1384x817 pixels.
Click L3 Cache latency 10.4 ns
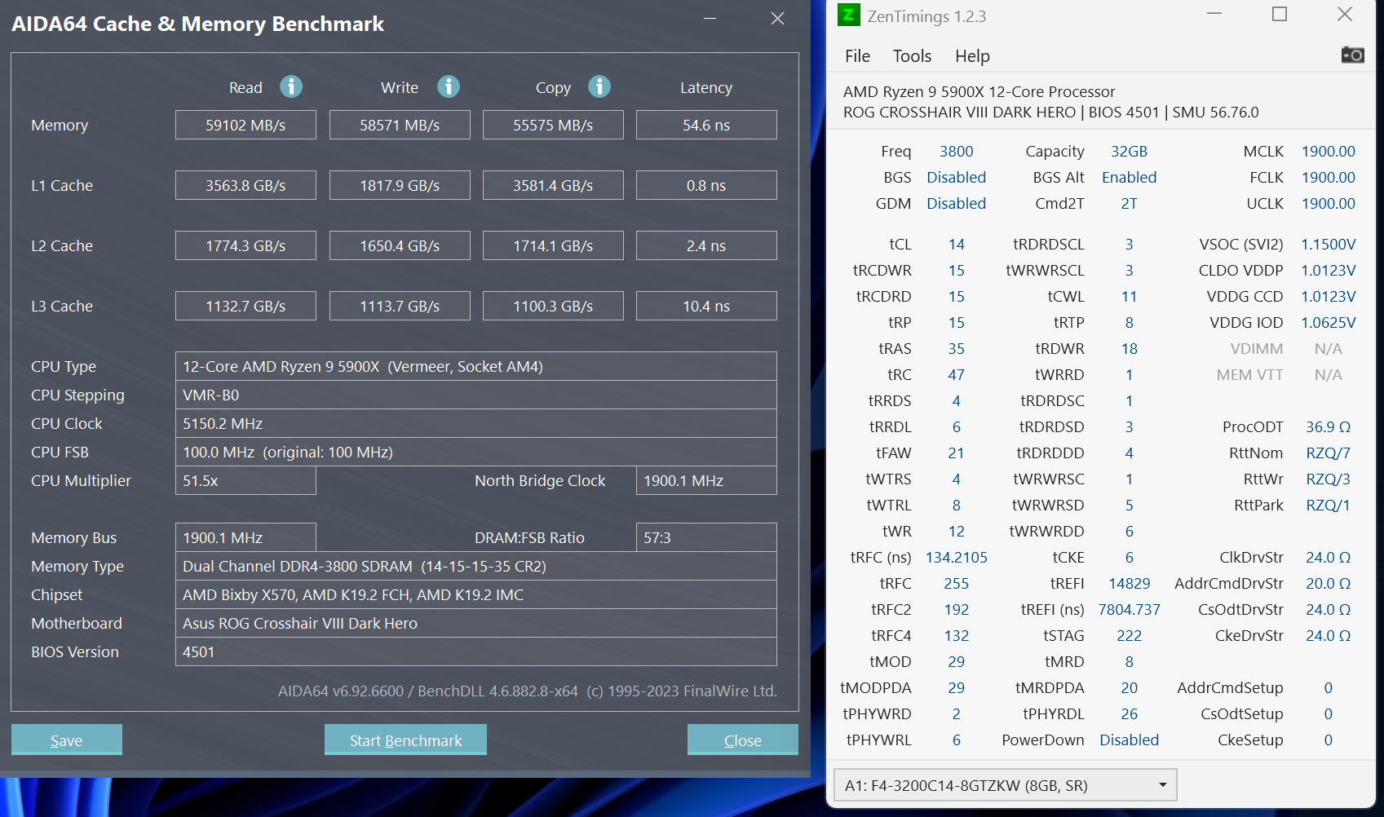click(706, 306)
